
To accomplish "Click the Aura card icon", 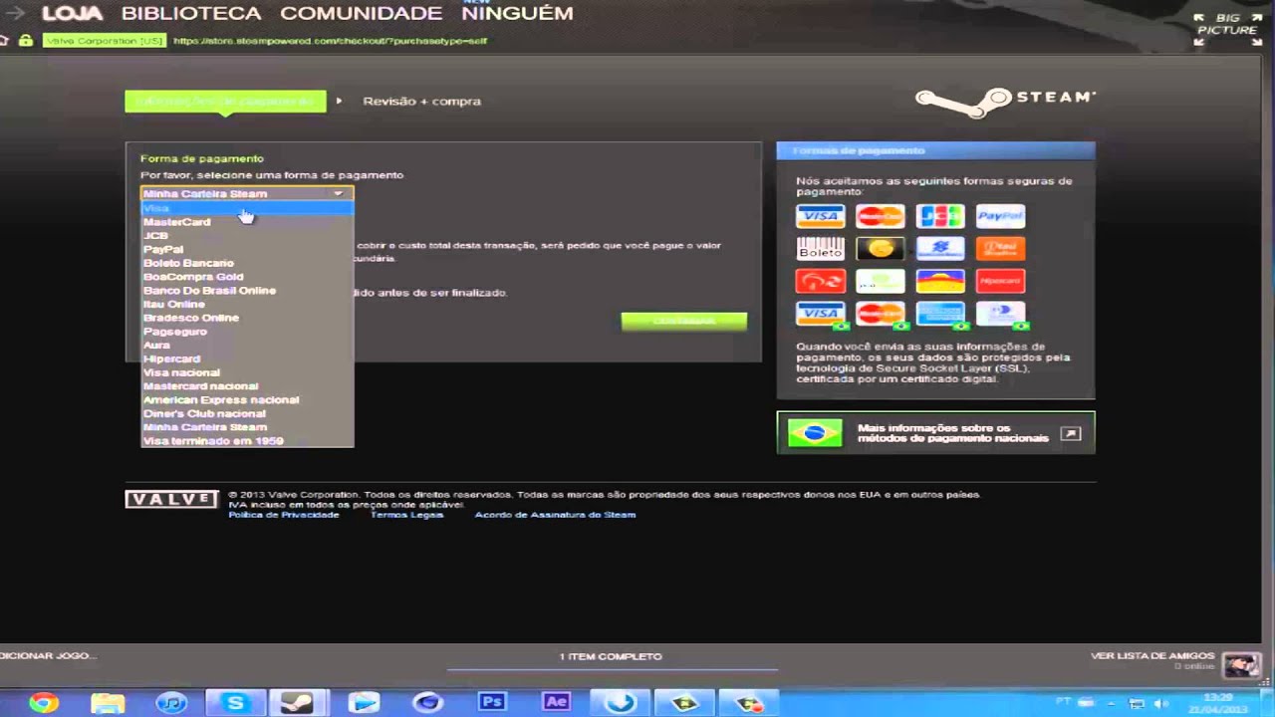I will coord(940,281).
